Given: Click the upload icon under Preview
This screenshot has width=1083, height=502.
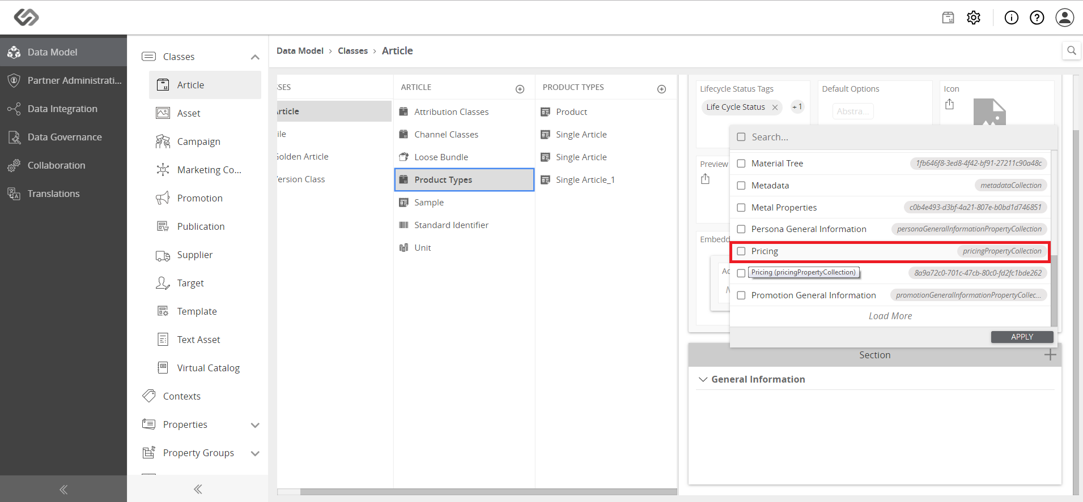Looking at the screenshot, I should [705, 179].
